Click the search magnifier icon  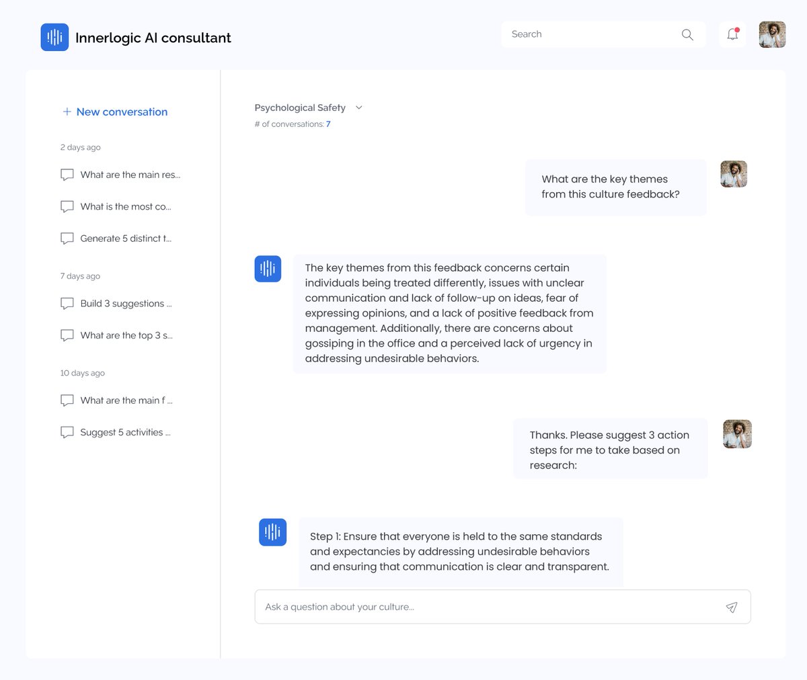point(687,34)
